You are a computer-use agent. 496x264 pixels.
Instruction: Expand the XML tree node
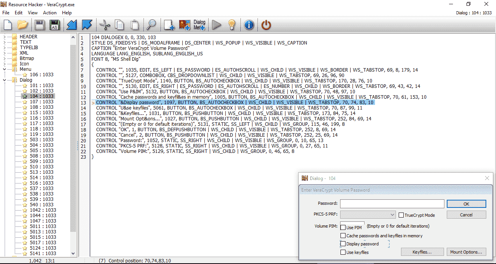click(4, 53)
